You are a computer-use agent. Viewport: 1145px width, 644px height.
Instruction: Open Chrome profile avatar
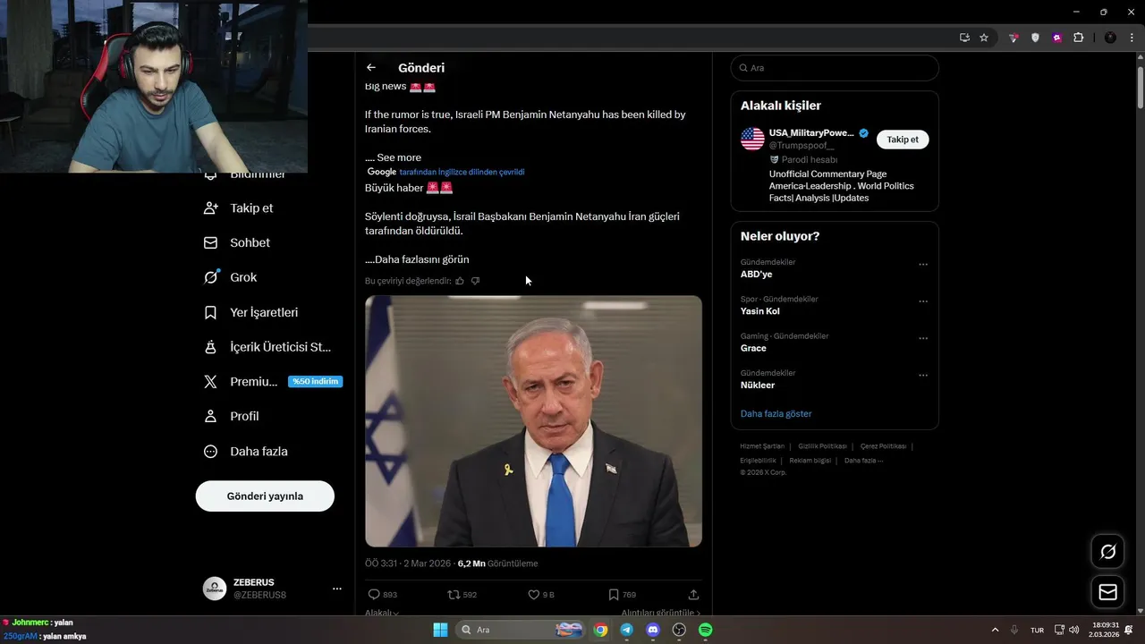pyautogui.click(x=1110, y=38)
